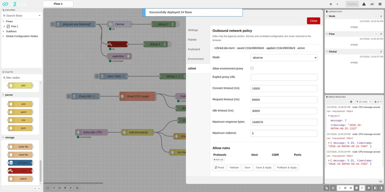The image size is (385, 192).
Task: Select the yaml palette node
Action: coord(20,112)
